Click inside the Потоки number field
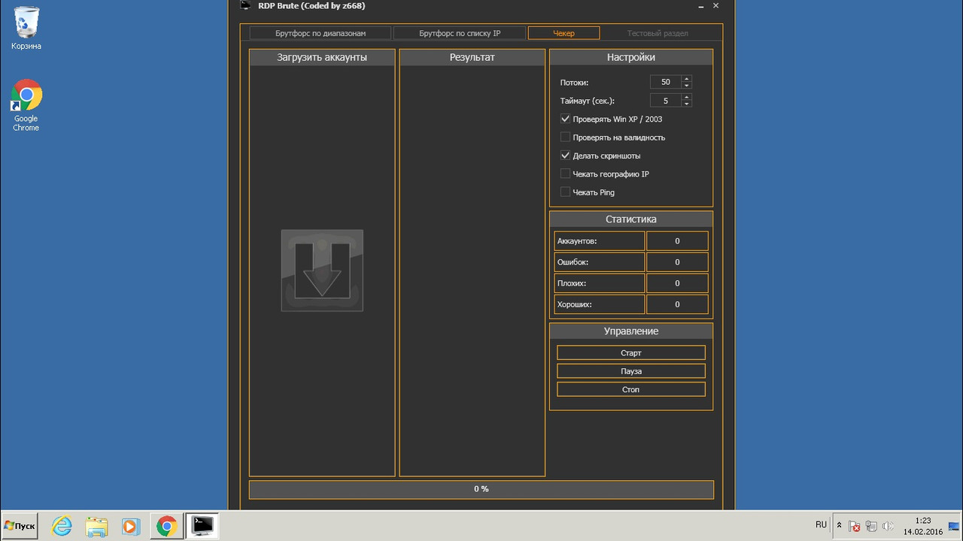This screenshot has width=963, height=541. pyautogui.click(x=666, y=82)
